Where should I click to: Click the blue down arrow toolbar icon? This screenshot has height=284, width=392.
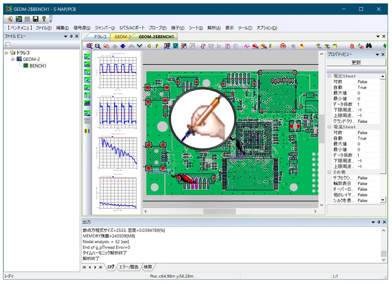[x=123, y=46]
